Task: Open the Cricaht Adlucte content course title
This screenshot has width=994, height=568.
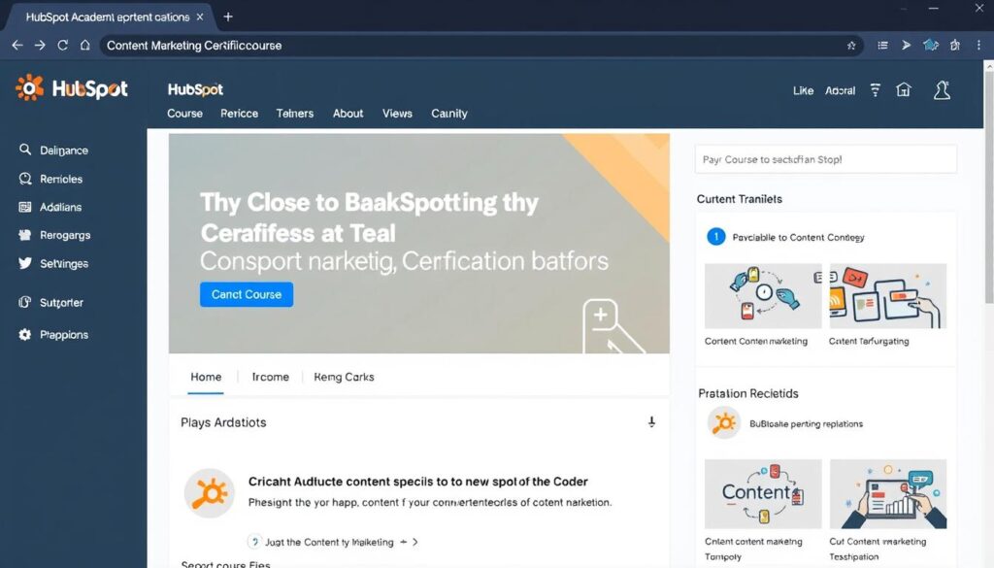Action: [x=417, y=482]
